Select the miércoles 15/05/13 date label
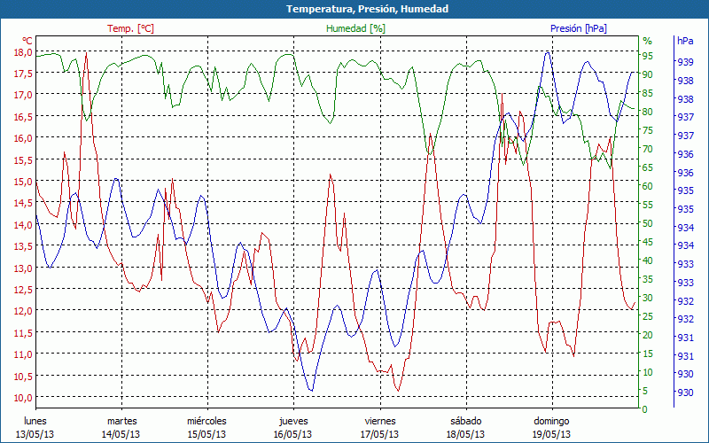This screenshot has width=709, height=443. coord(206,427)
